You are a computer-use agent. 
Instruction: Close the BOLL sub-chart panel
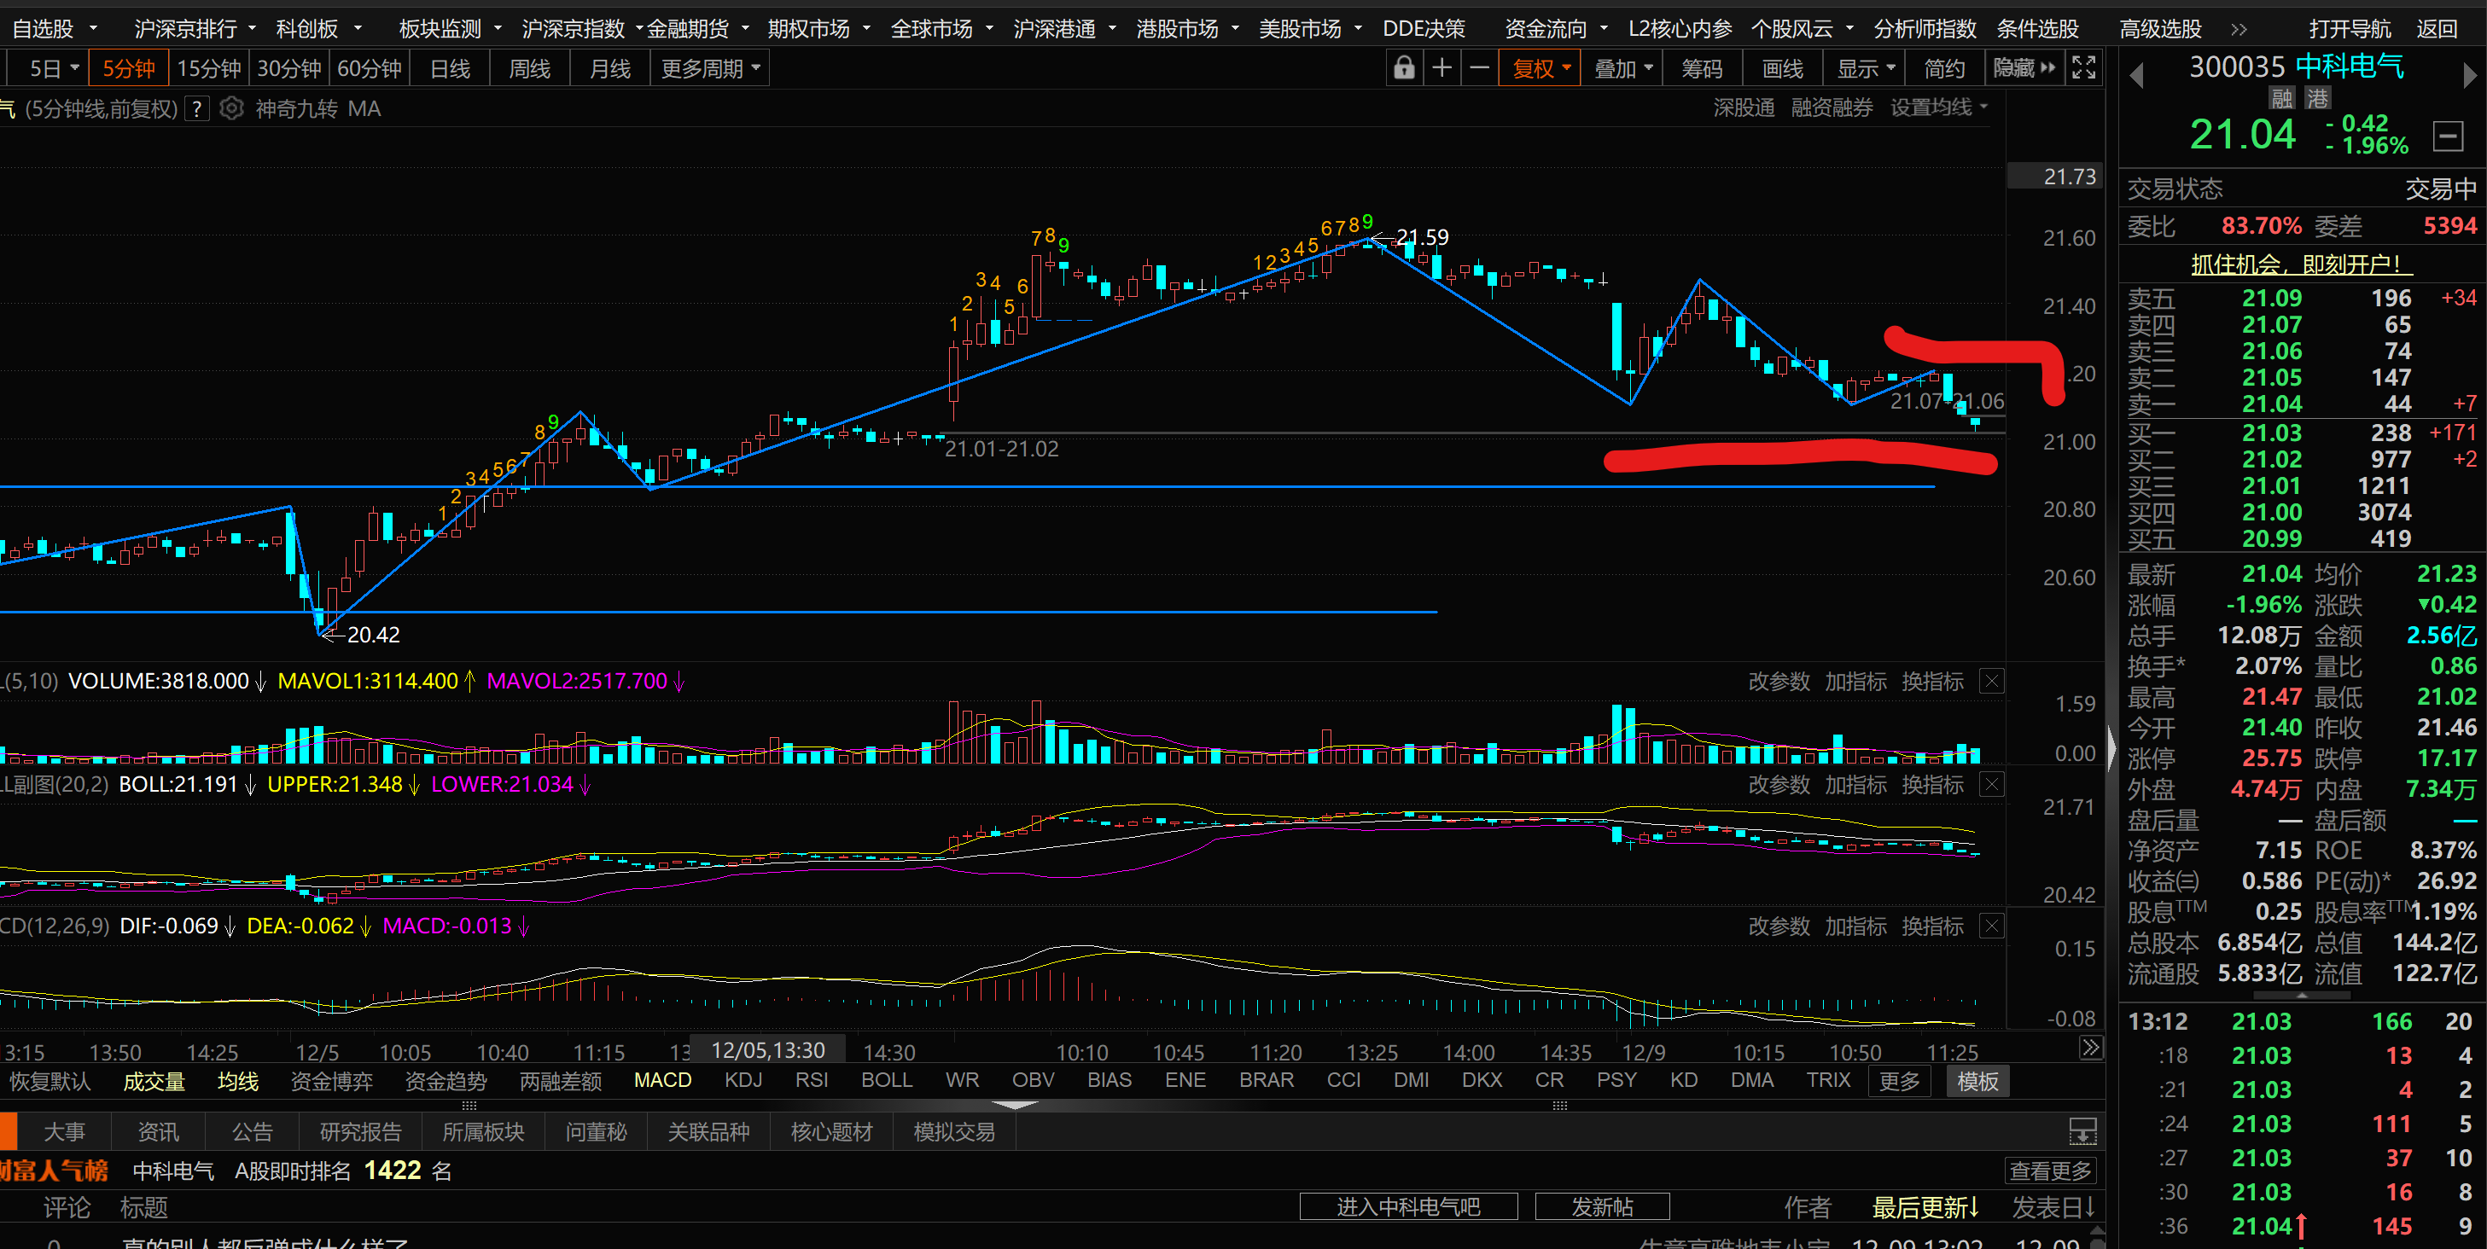(x=1991, y=785)
